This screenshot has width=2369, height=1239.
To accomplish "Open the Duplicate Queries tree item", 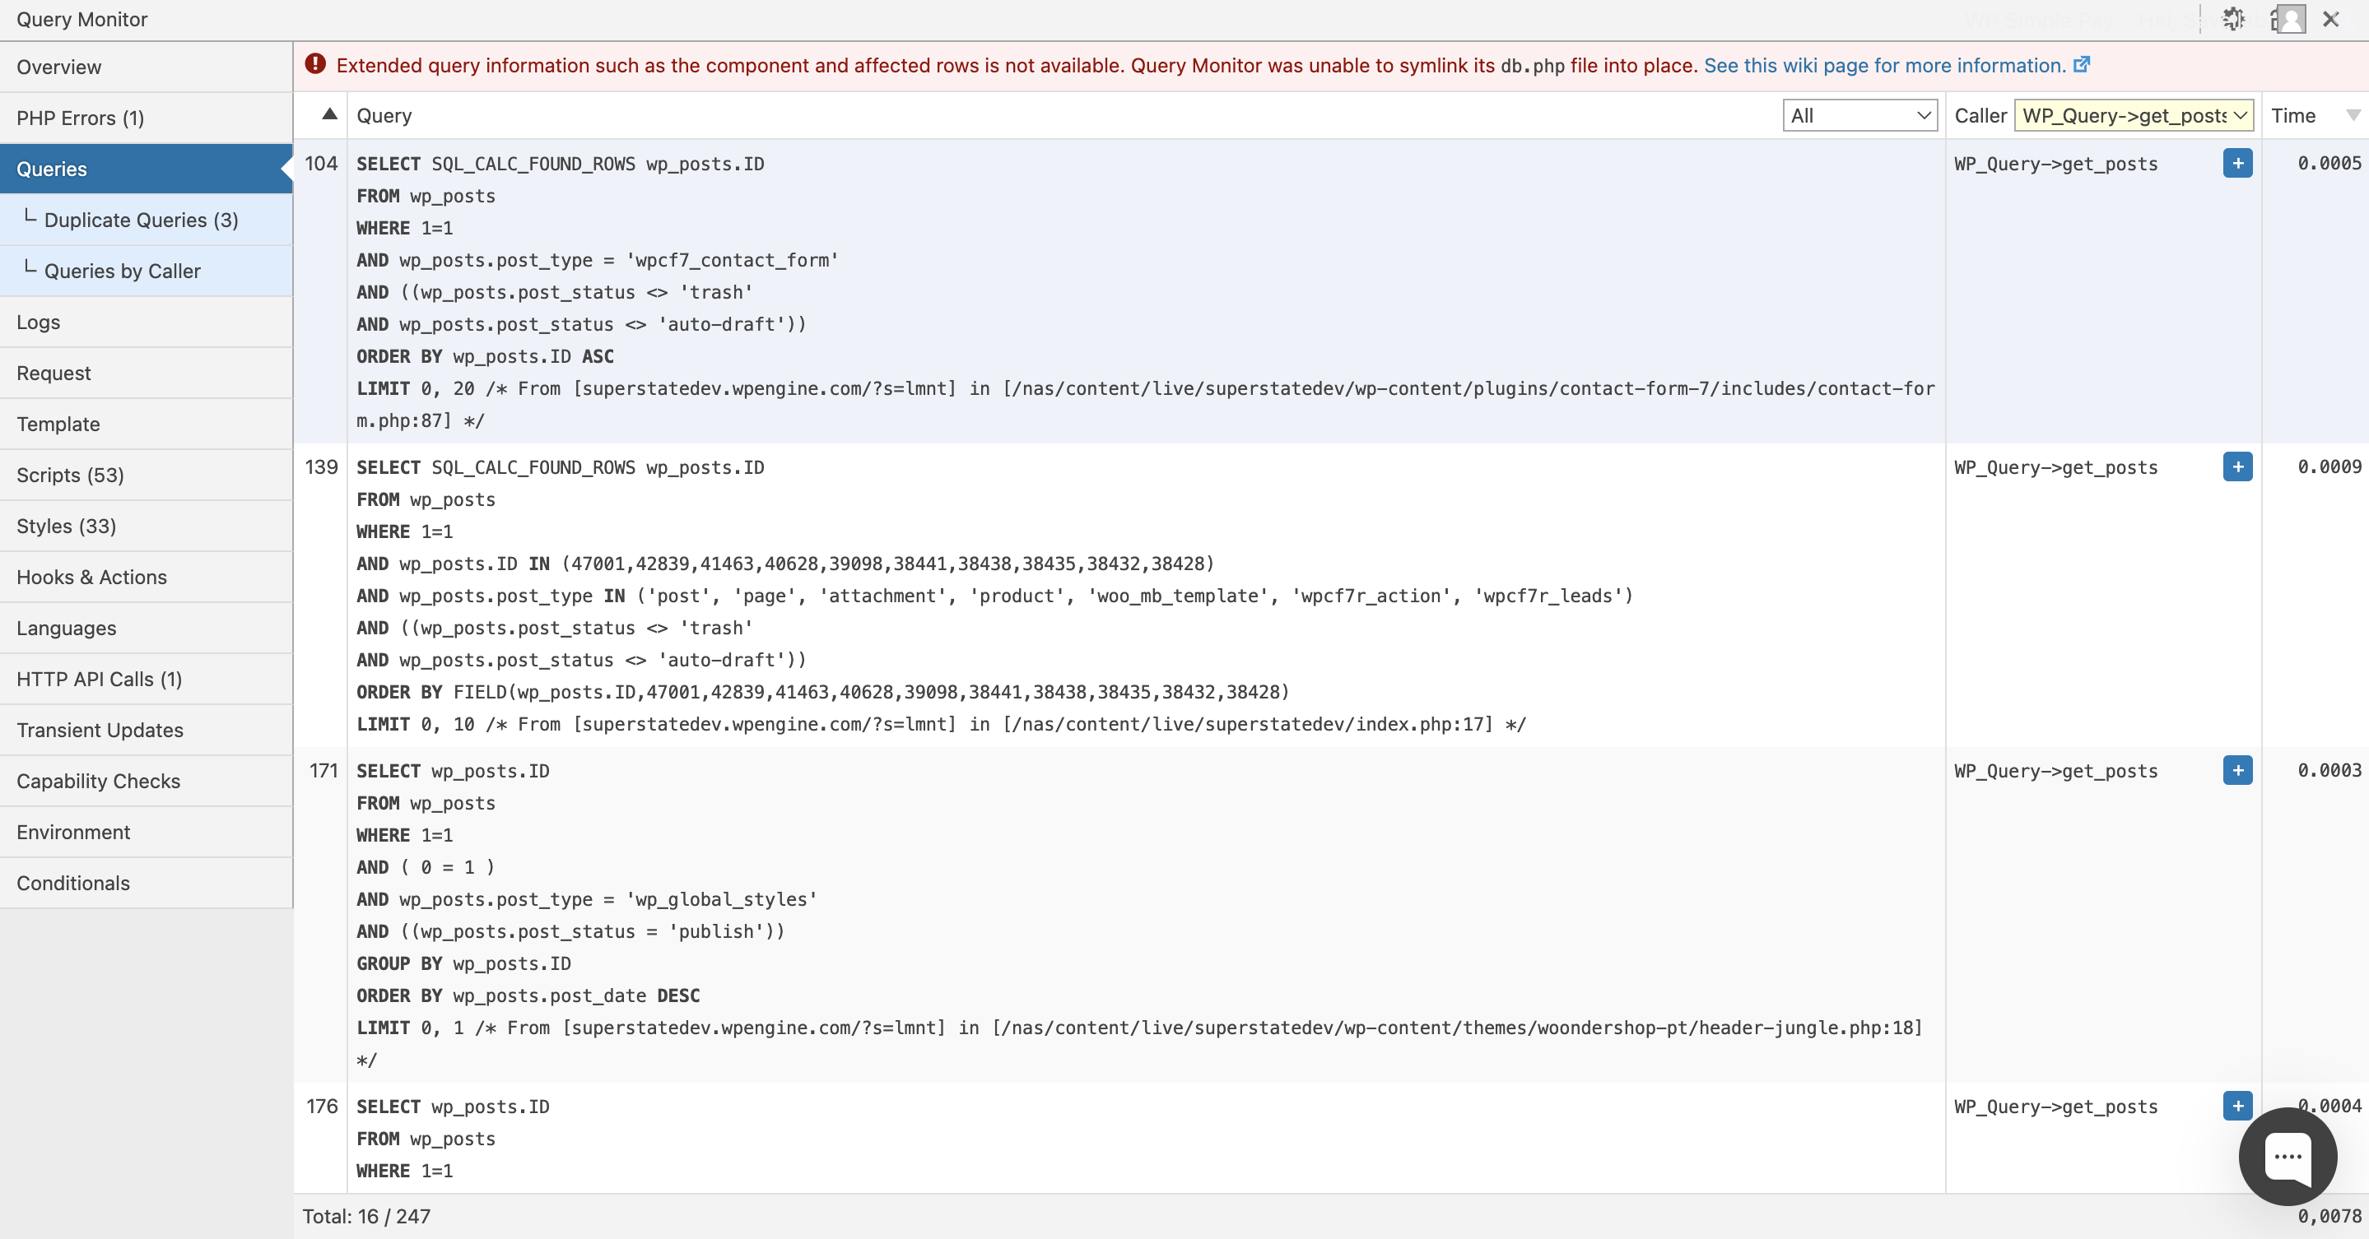I will [142, 220].
